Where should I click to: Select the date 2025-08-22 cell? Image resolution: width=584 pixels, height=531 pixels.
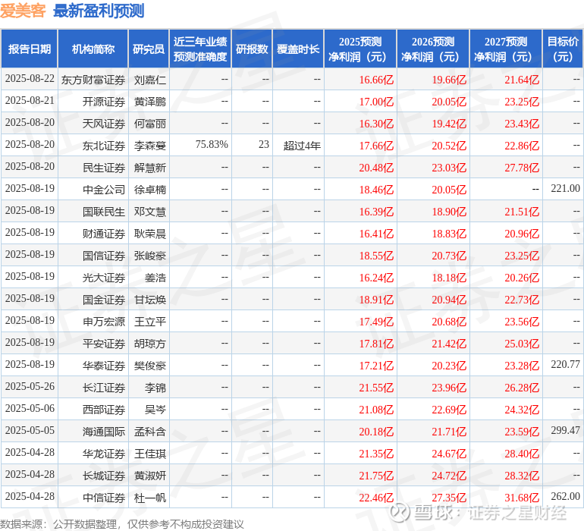[x=30, y=79]
